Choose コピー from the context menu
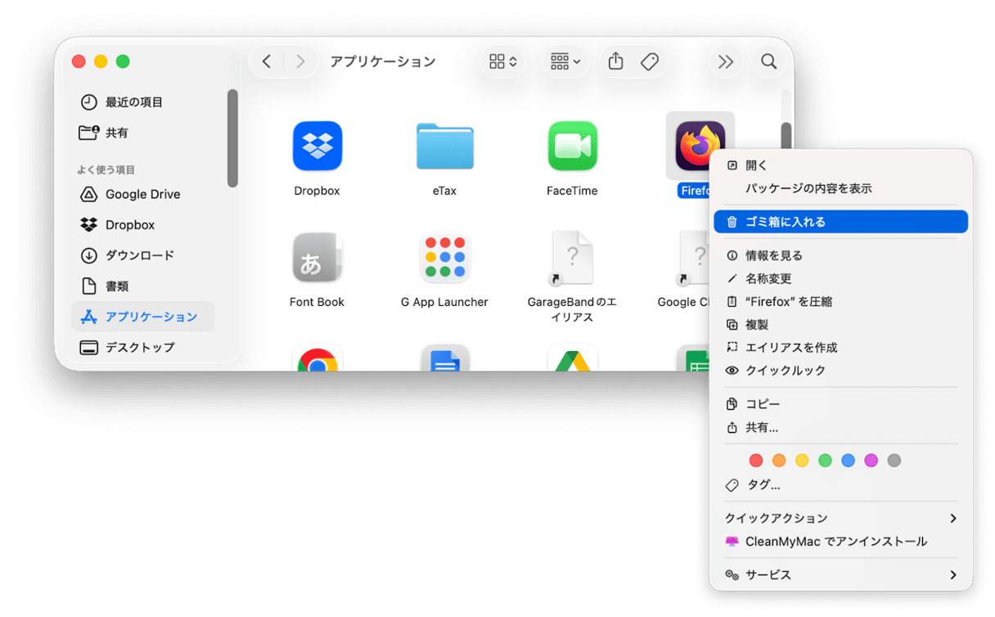The image size is (995, 617). pyautogui.click(x=840, y=403)
